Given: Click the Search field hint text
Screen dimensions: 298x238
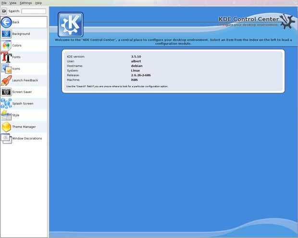Looking at the screenshot, I should (117, 86).
